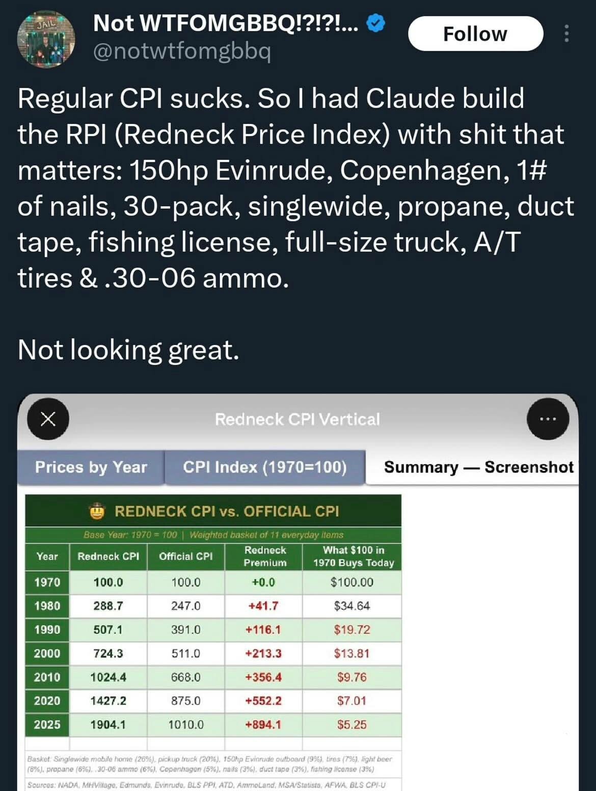This screenshot has width=596, height=791.
Task: Open the preview's ellipsis options button
Action: pos(548,419)
